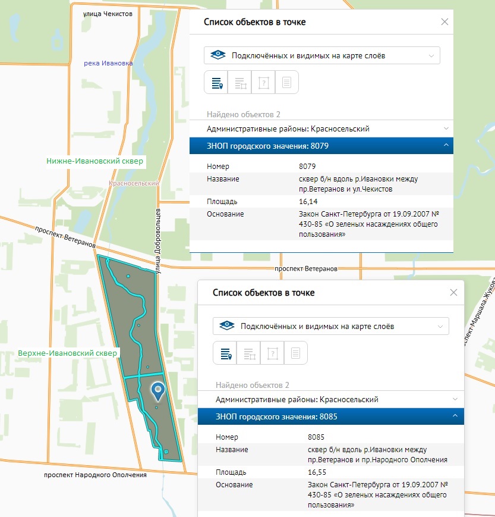This screenshot has height=517, width=495.
Task: Click the list-with-rectangle icon in upper panel
Action: point(240,83)
